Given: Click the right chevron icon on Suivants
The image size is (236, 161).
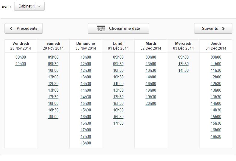Looking at the screenshot, I should (x=223, y=28).
